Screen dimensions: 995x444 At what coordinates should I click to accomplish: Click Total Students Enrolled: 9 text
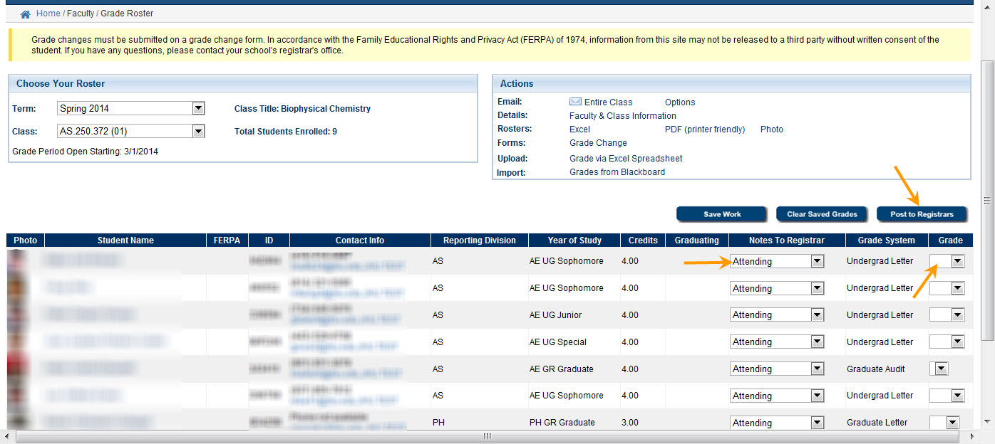[x=286, y=132]
